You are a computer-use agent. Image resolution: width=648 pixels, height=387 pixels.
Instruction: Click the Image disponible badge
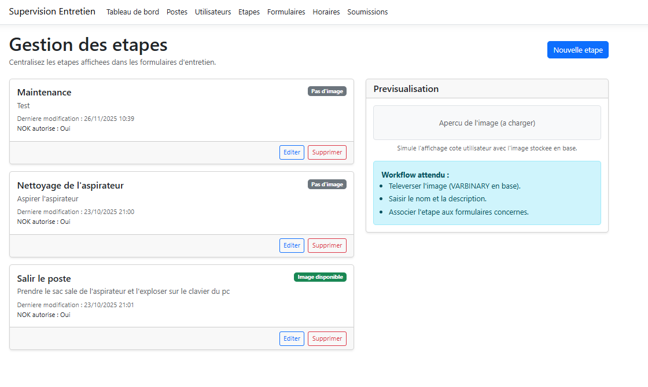tap(320, 277)
